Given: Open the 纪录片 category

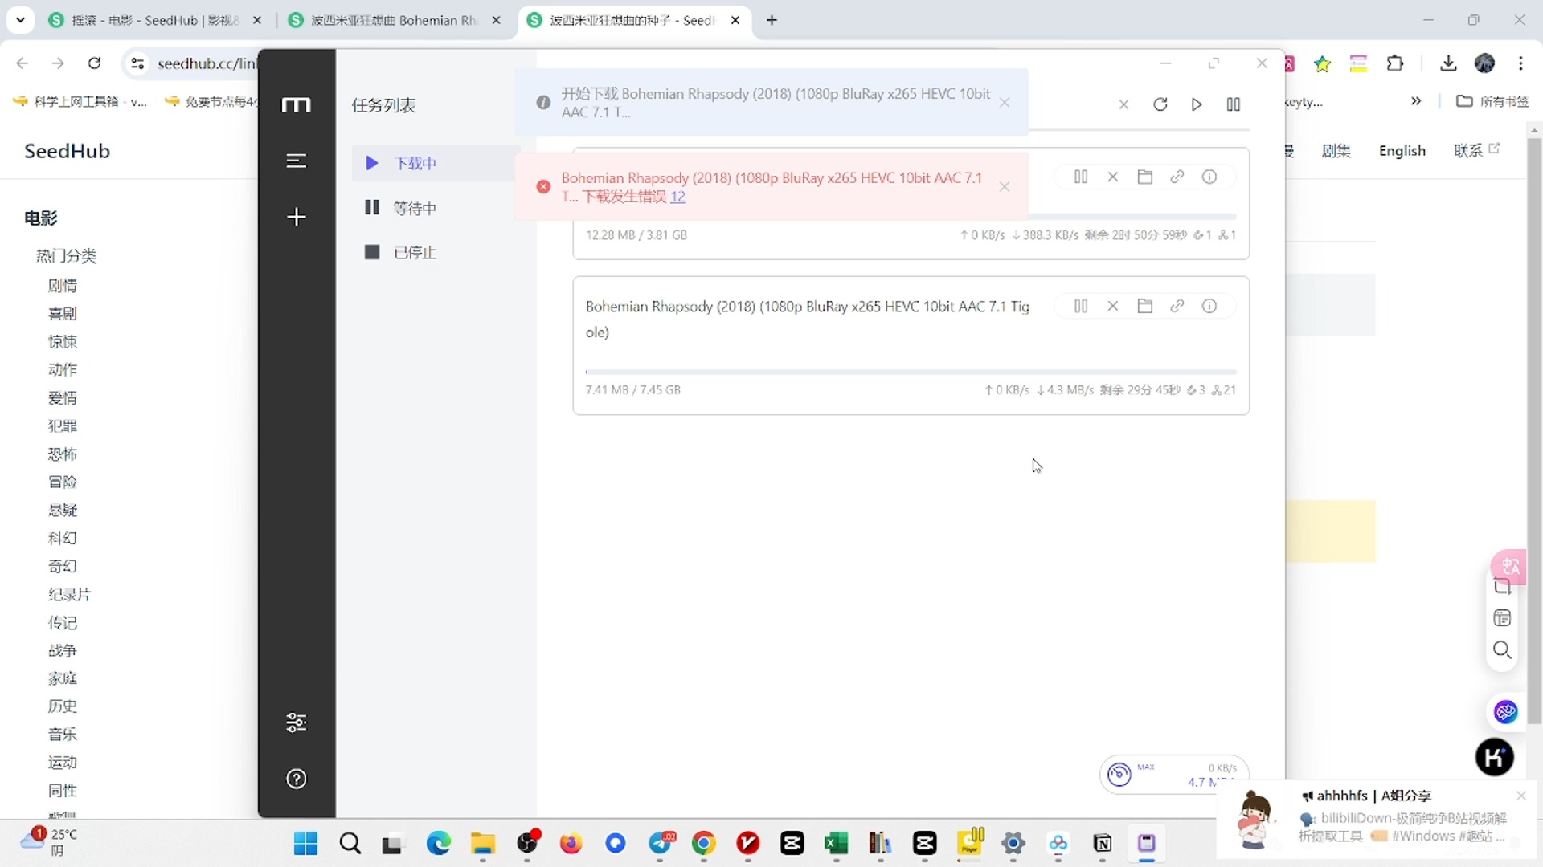Looking at the screenshot, I should pyautogui.click(x=70, y=594).
